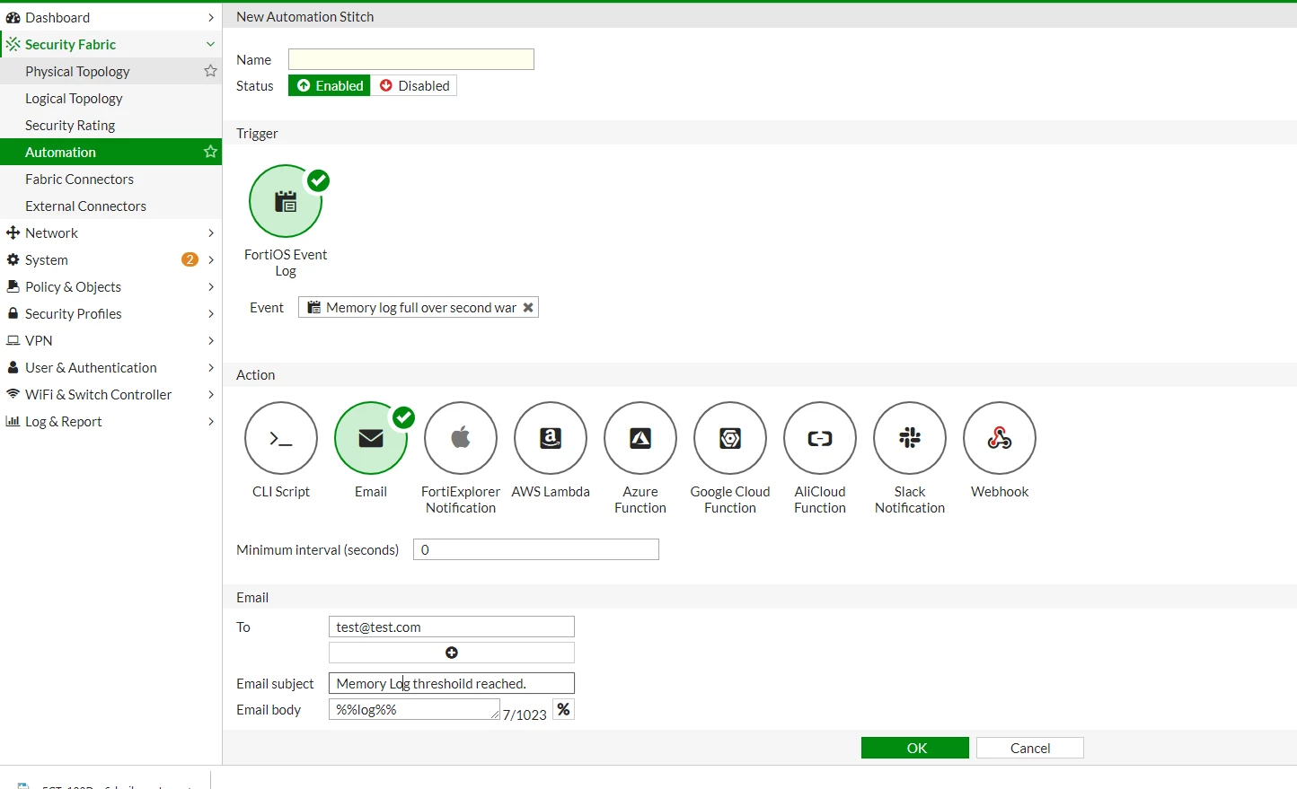
Task: Expand the Network menu
Action: pos(110,232)
